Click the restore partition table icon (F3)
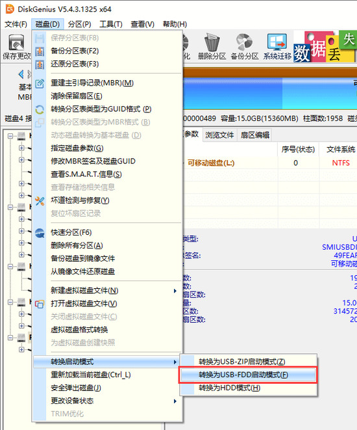 (40, 64)
